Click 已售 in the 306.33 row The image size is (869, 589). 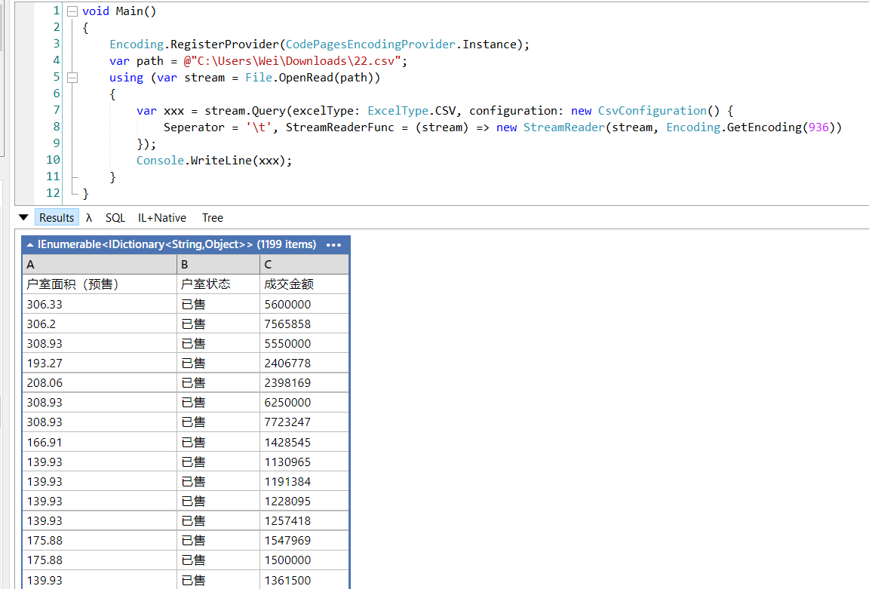click(193, 304)
